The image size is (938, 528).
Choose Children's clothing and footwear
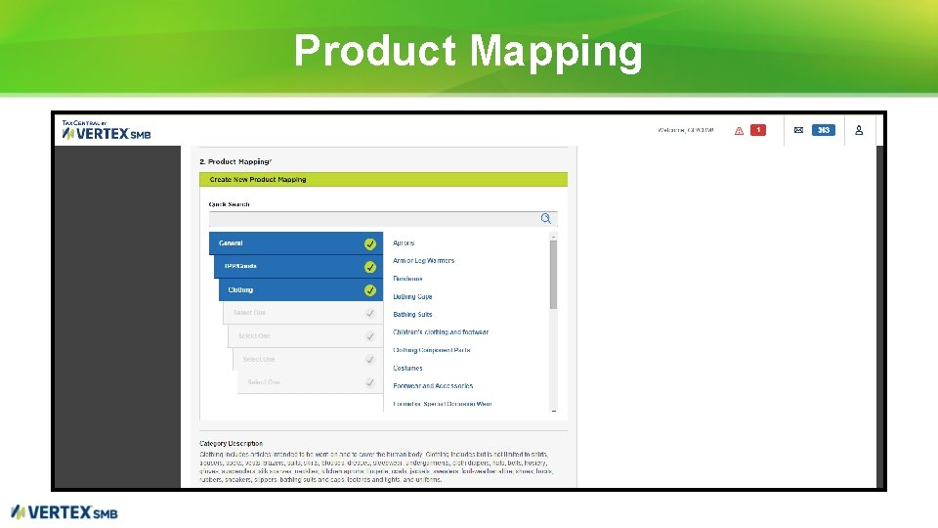click(441, 332)
